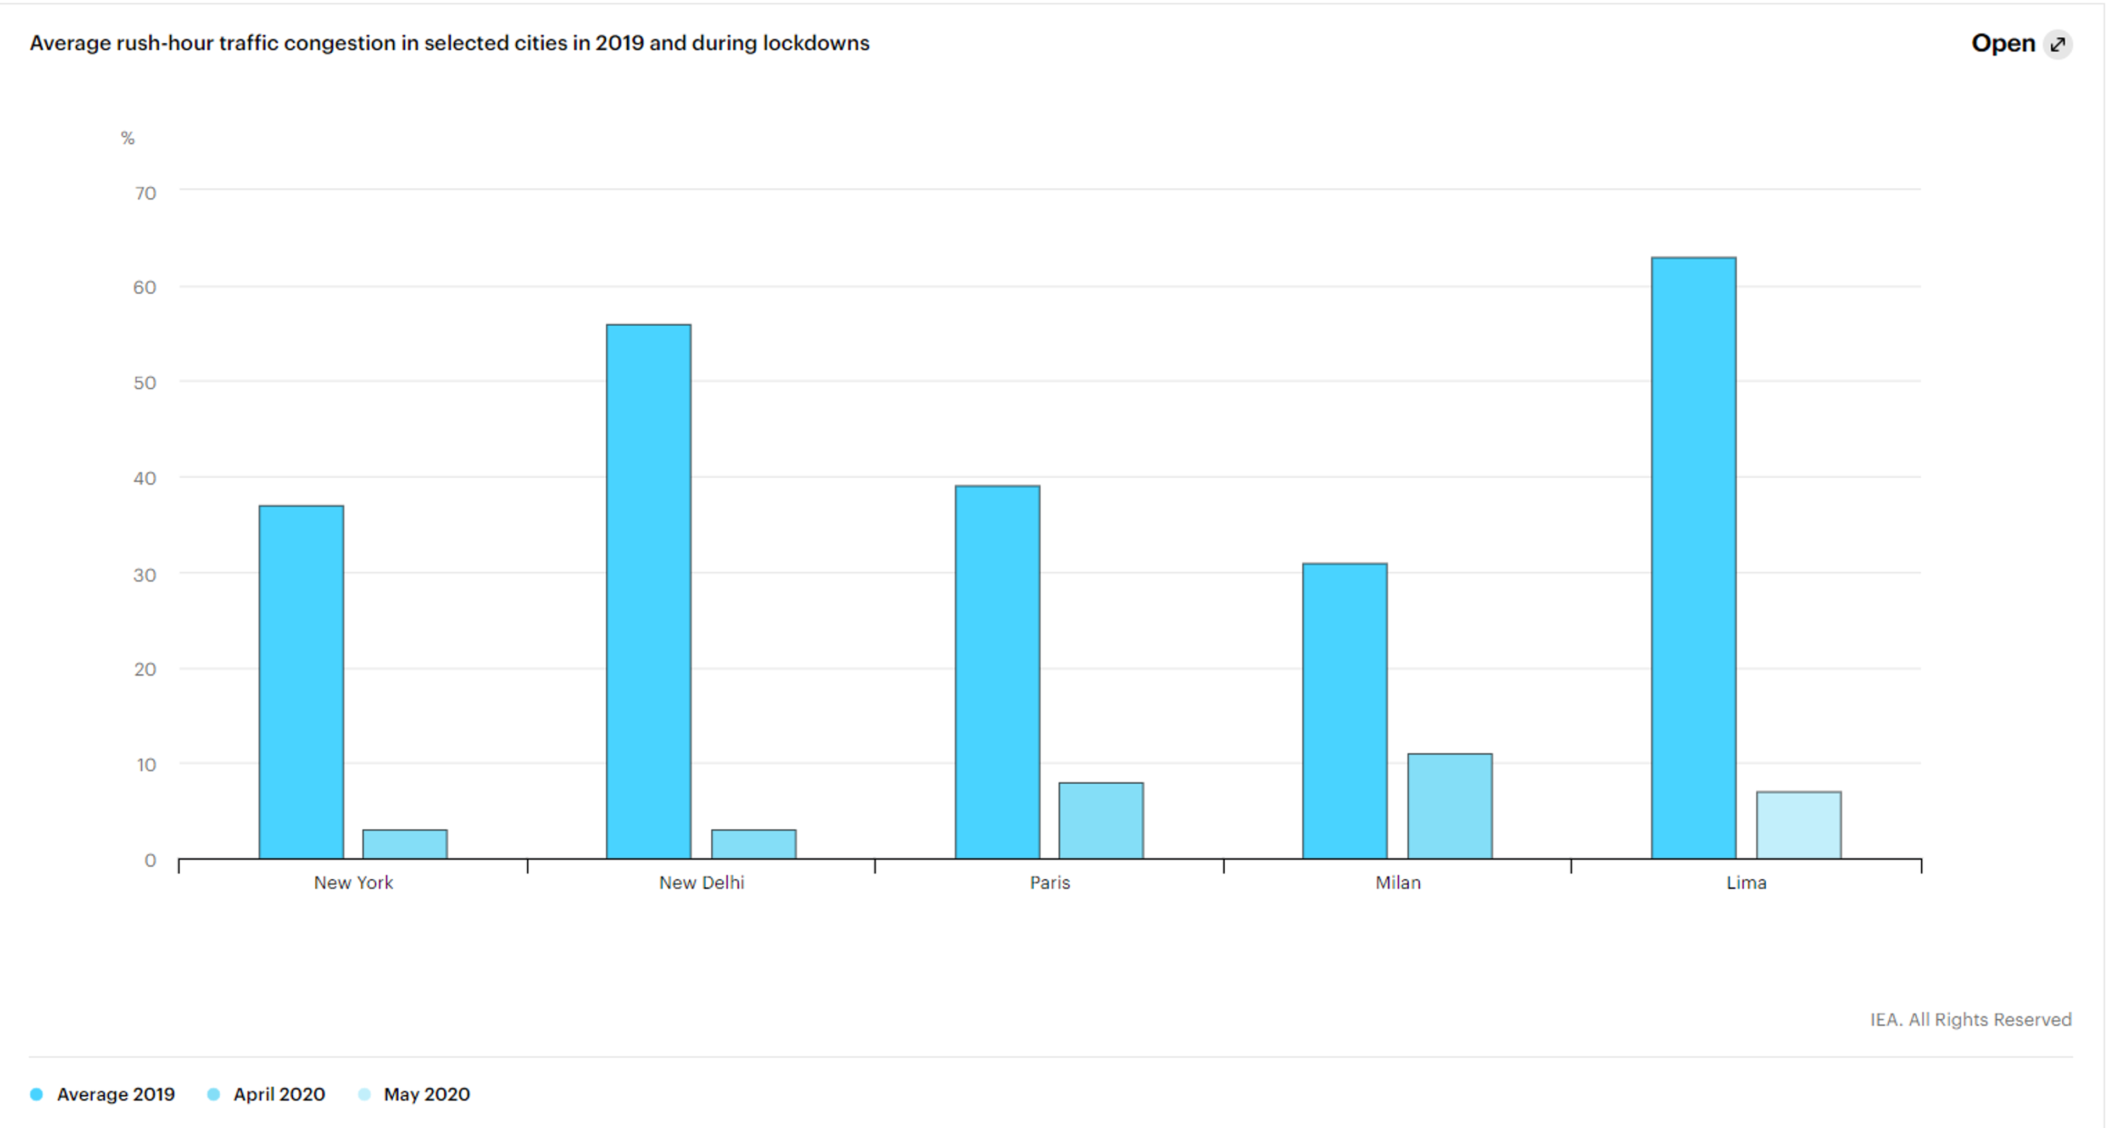Click the 50 y-axis value
Viewport: 2109px width, 1128px height.
coord(145,383)
